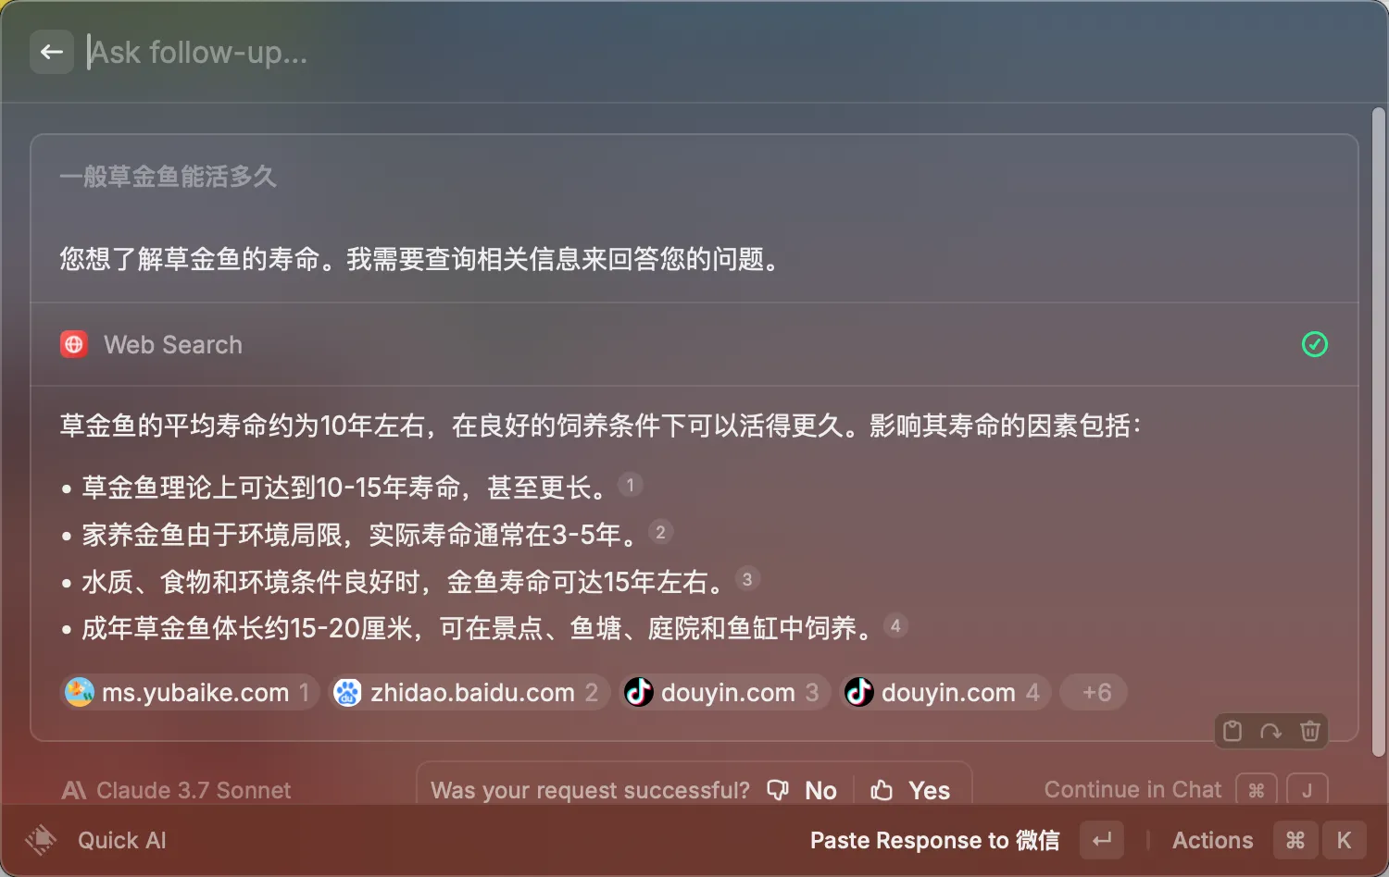Expand the +6 additional sources chip
The width and height of the screenshot is (1389, 877).
coord(1095,692)
